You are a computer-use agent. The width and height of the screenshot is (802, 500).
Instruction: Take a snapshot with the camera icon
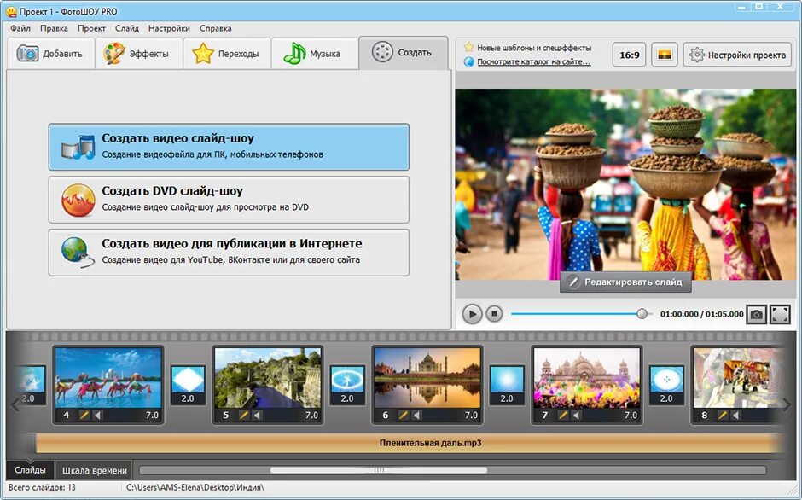click(x=757, y=314)
